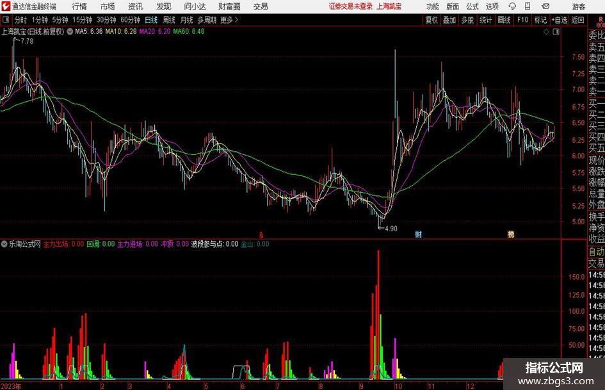Screen dimensions: 605x390
Task: Click the 复权 toolbar button
Action: click(432, 20)
